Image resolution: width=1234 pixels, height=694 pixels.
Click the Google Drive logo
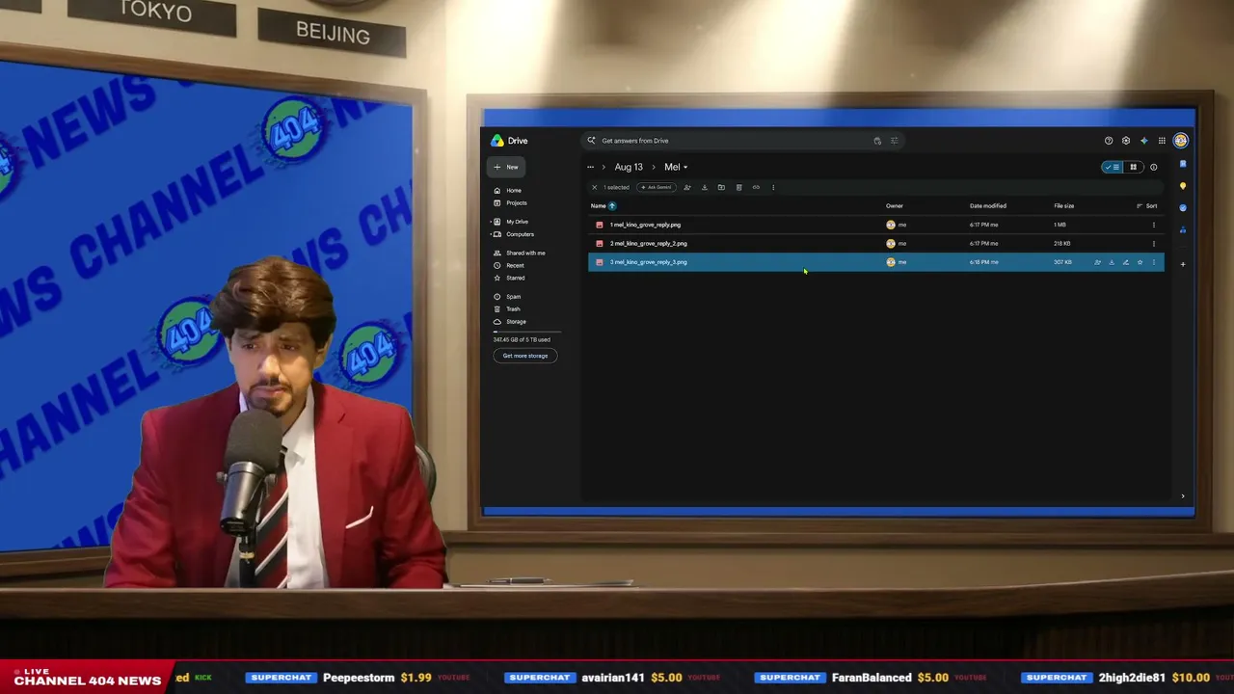497,141
